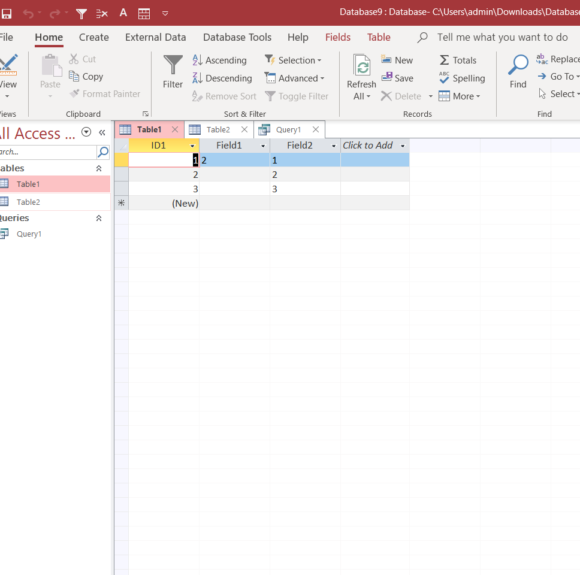Click Remove Sort
This screenshot has height=575, width=580.
[224, 96]
